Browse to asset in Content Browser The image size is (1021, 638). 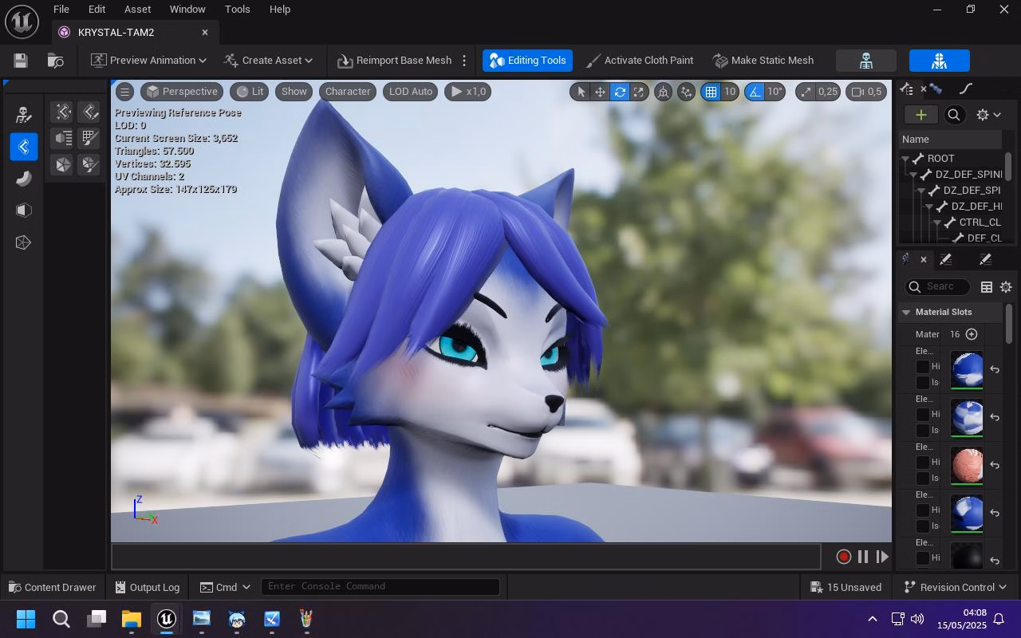tap(55, 61)
